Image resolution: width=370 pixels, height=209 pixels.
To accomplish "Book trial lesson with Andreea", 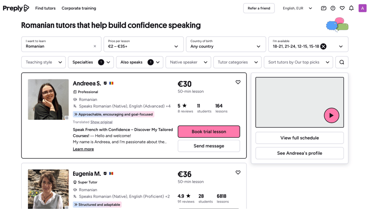I will pyautogui.click(x=208, y=132).
